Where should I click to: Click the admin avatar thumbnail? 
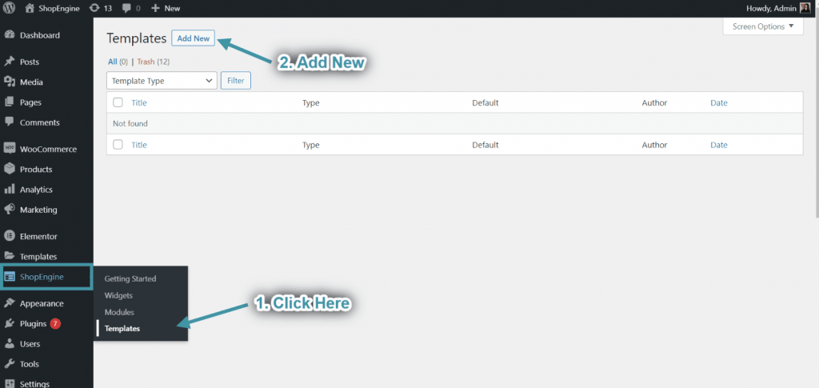click(805, 8)
